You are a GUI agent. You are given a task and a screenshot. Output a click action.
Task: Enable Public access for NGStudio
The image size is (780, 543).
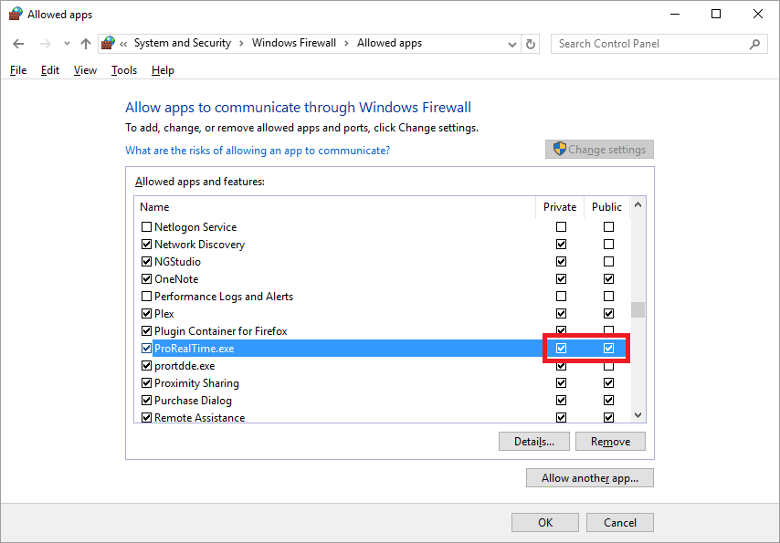pyautogui.click(x=608, y=261)
